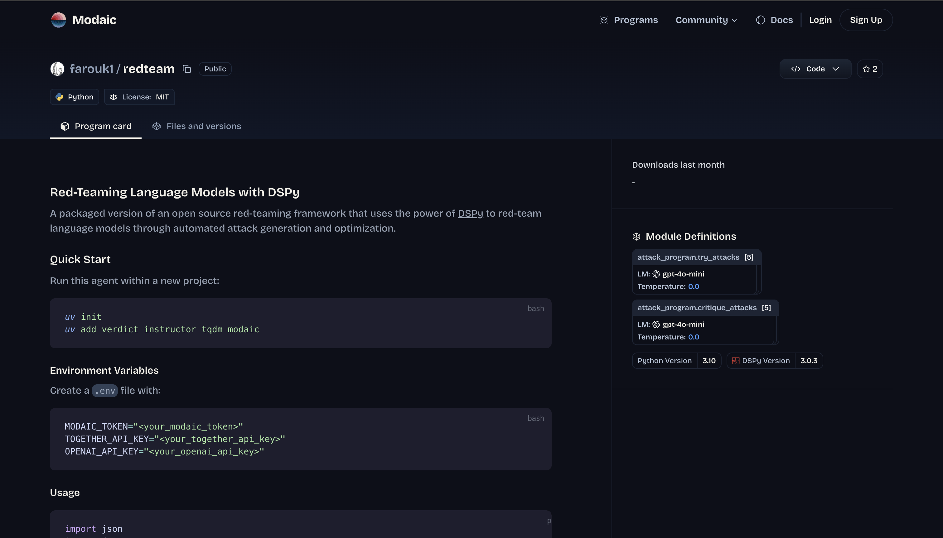Click the bash label on the Quick Start code block
The image size is (943, 538).
(x=536, y=308)
